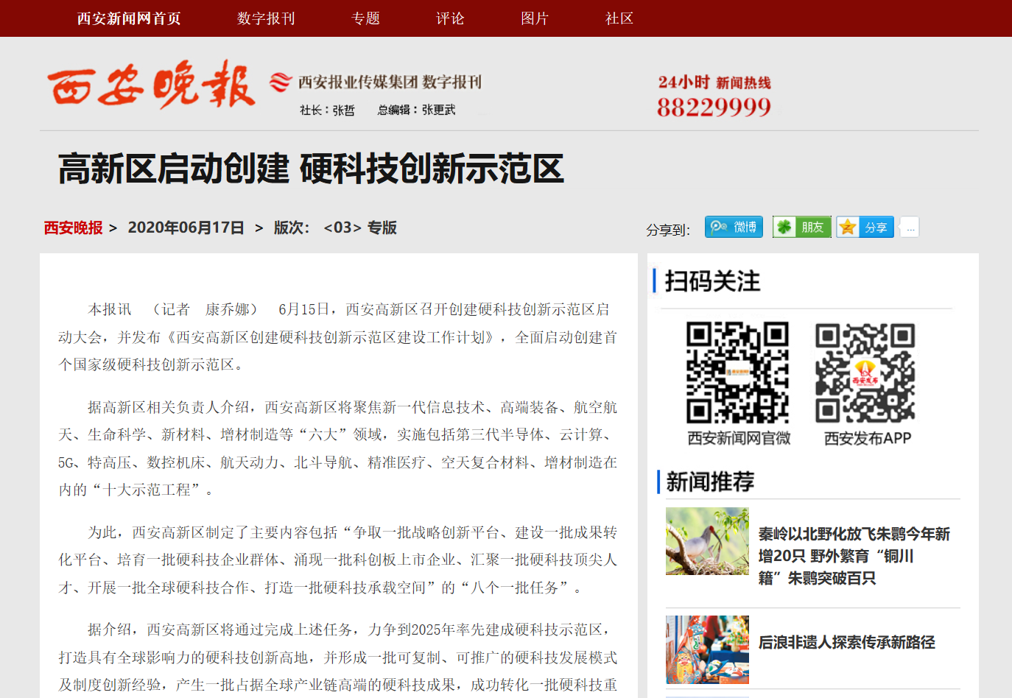
Task: Select the 2020年06月17日 breadcrumb date
Action: point(186,228)
